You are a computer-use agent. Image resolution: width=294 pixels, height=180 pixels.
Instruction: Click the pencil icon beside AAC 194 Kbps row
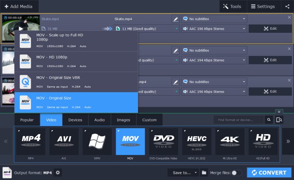tap(176, 50)
